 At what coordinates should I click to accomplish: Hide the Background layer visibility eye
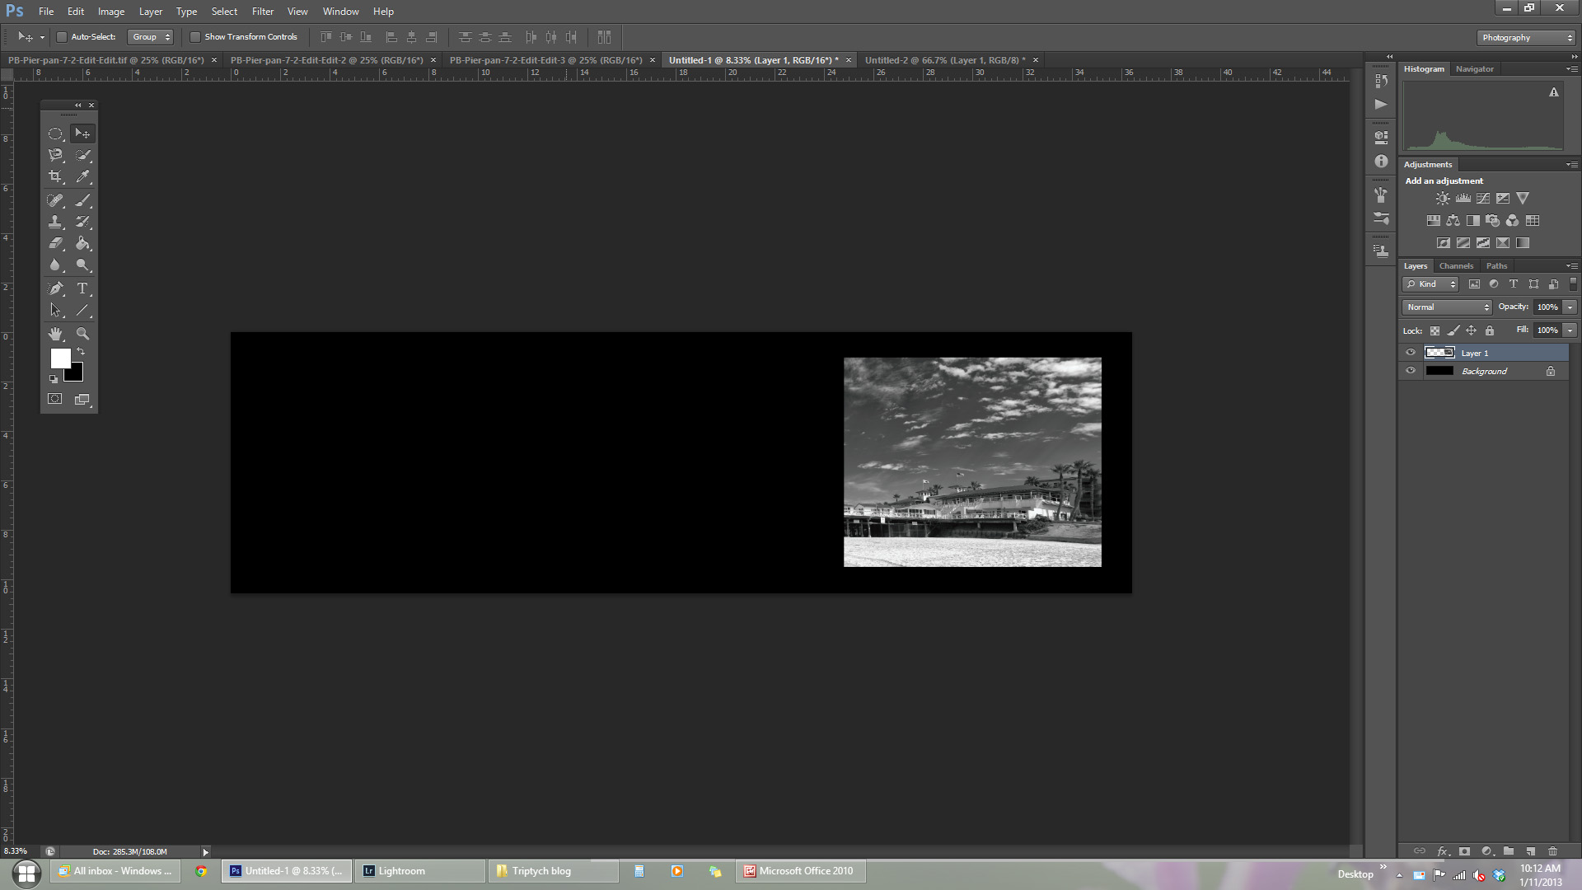tap(1411, 371)
